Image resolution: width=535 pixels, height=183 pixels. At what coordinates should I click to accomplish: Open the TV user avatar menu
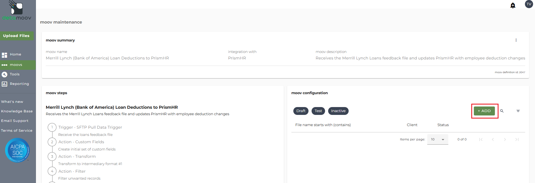click(x=529, y=4)
